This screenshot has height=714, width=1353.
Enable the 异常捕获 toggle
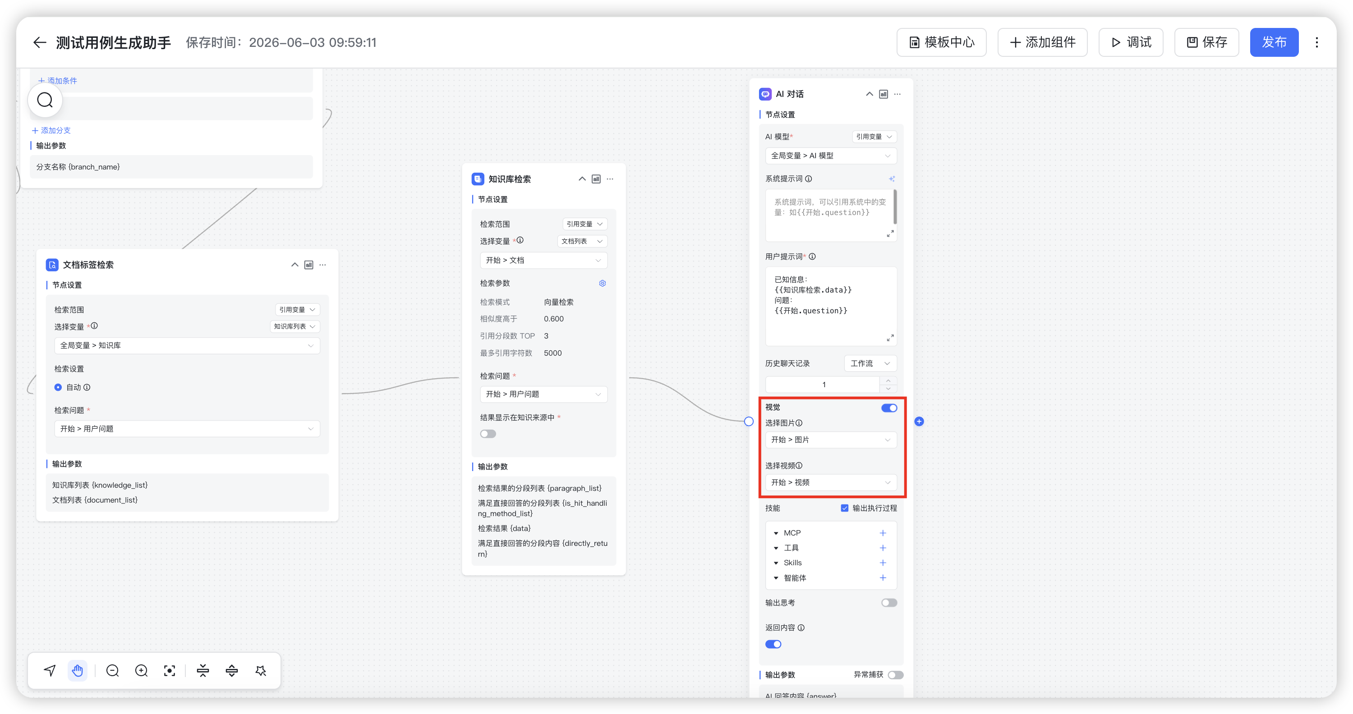tap(896, 675)
